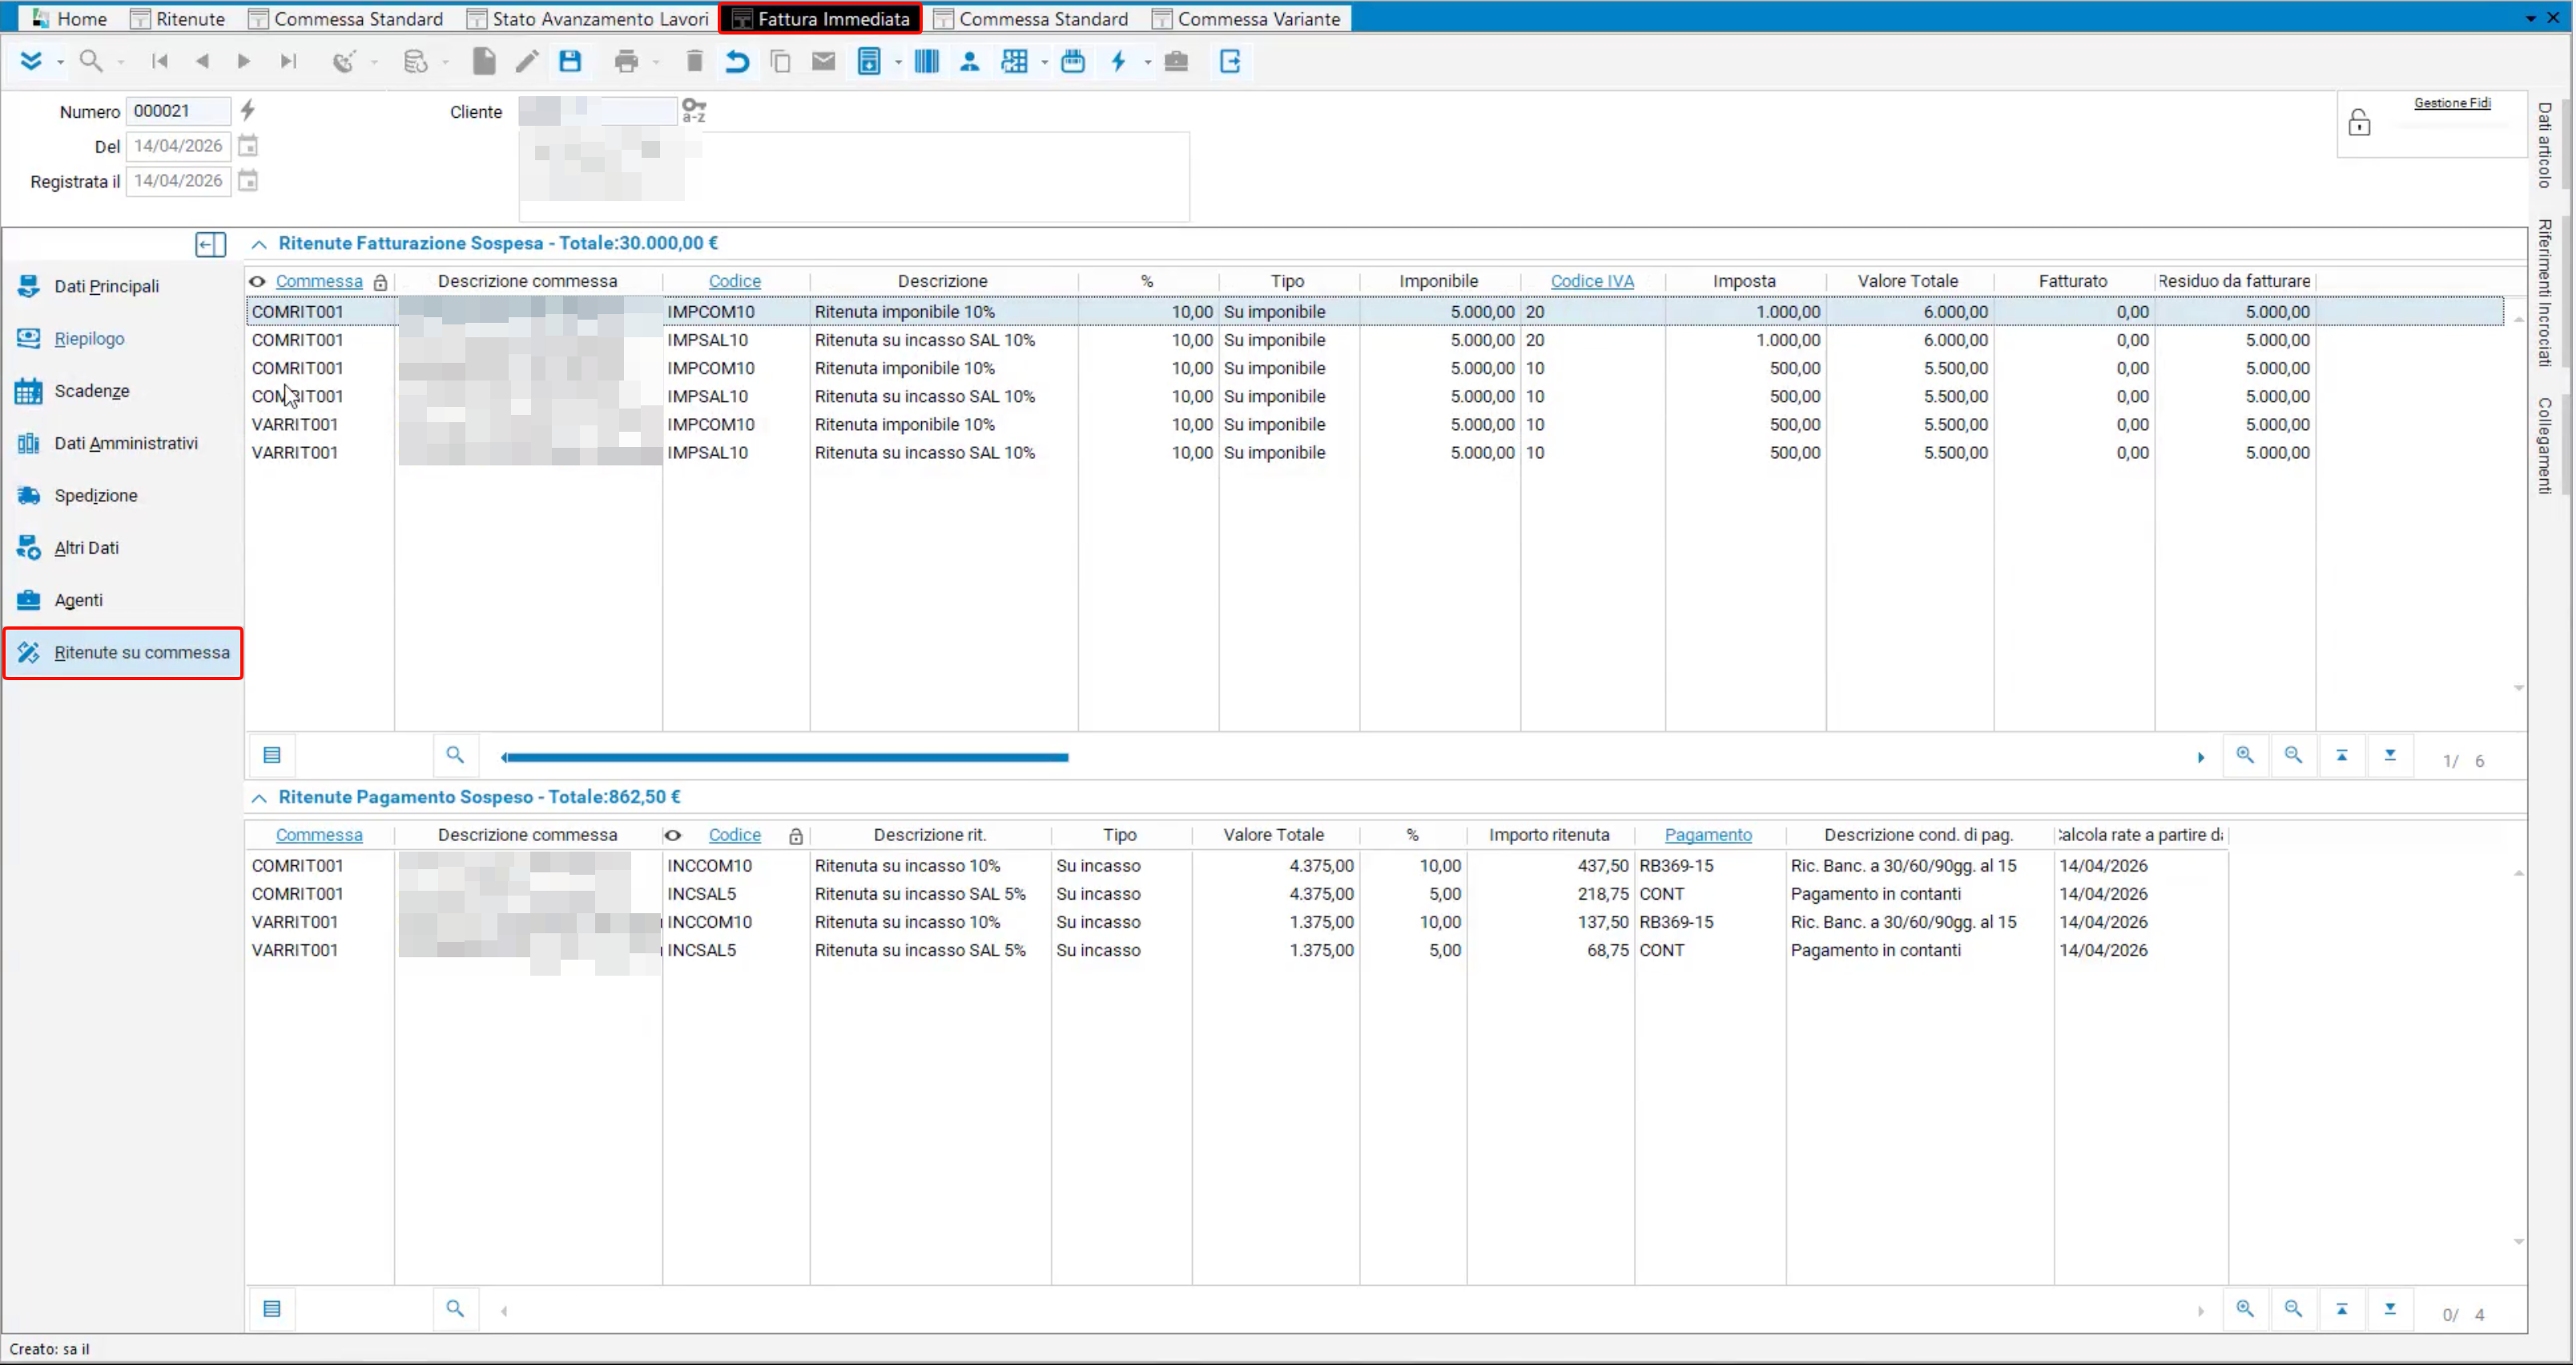Click the barcode icon in toolbar

(x=926, y=61)
